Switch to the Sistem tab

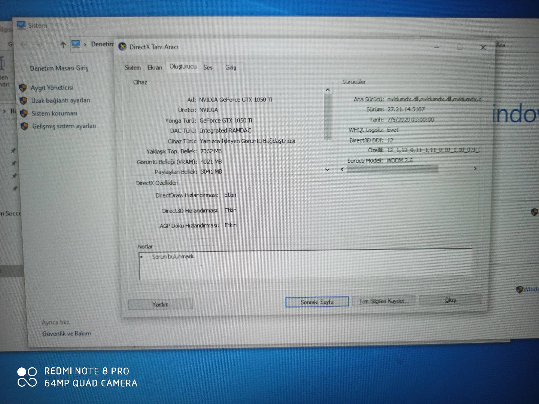click(x=133, y=67)
